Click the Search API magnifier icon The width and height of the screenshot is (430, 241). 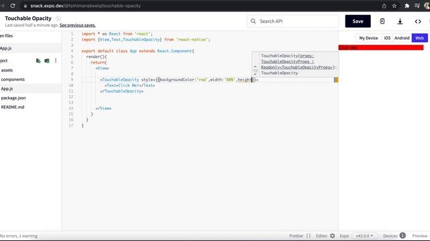click(x=253, y=21)
